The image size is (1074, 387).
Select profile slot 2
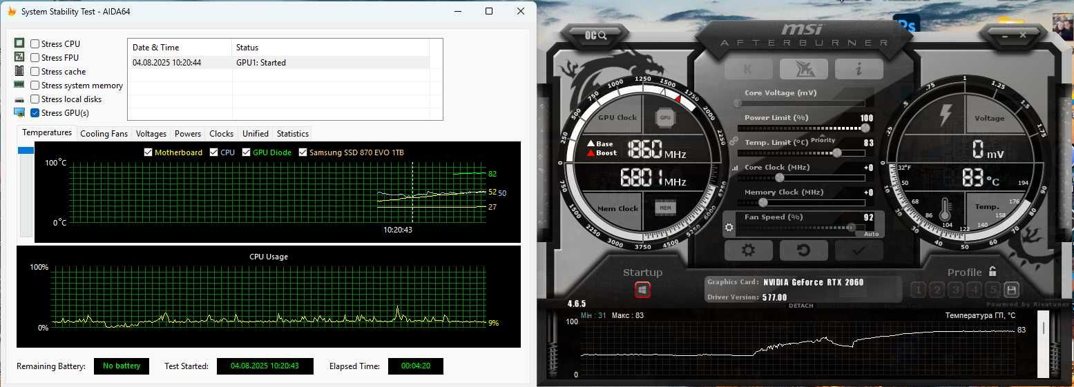tap(937, 290)
